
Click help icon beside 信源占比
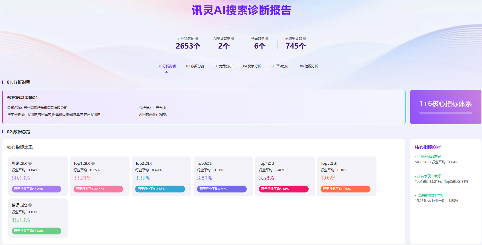30,205
